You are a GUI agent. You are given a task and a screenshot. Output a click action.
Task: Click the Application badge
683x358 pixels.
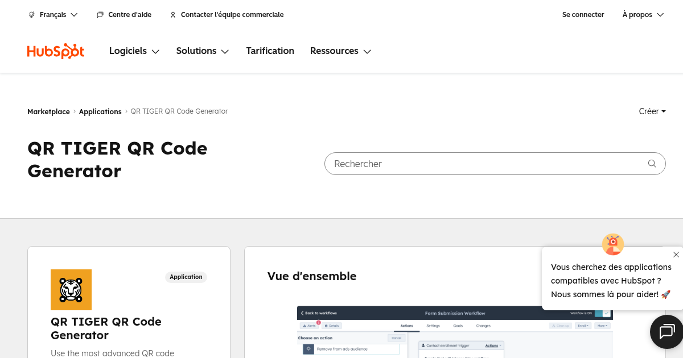[186, 277]
